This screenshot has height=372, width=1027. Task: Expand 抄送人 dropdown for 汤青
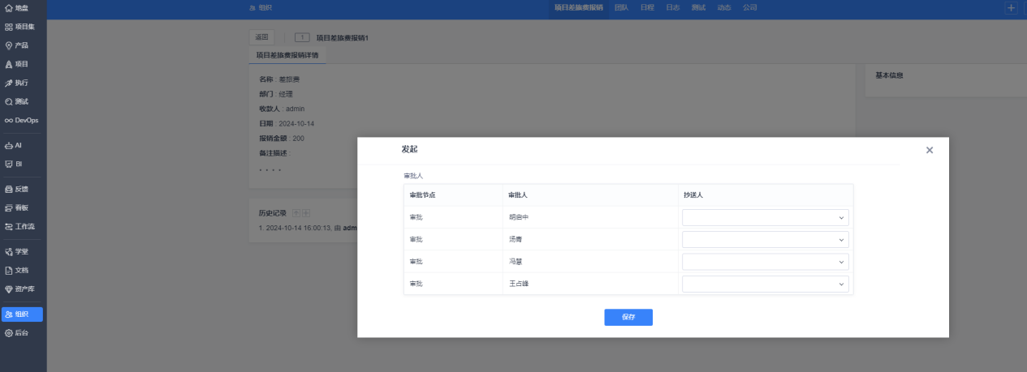pos(766,240)
